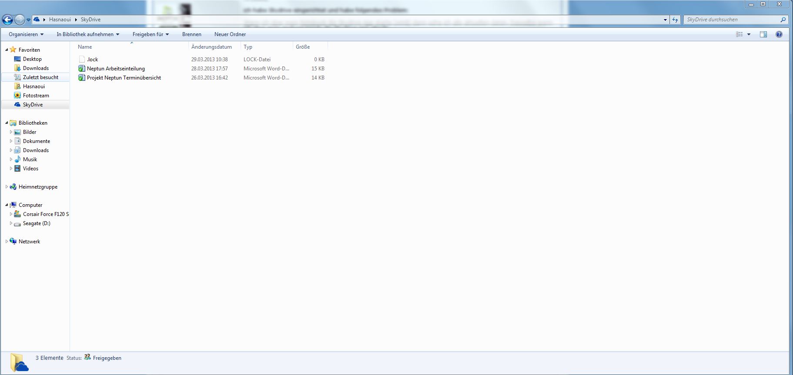
Task: Click Word icon of Projekt Neptun Terminübersicht
Action: pyautogui.click(x=82, y=77)
